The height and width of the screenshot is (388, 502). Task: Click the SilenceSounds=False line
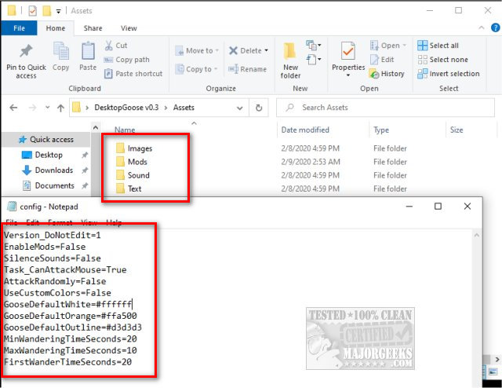(53, 258)
